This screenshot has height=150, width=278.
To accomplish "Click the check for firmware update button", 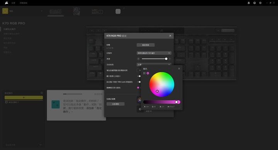I will [x=146, y=45].
